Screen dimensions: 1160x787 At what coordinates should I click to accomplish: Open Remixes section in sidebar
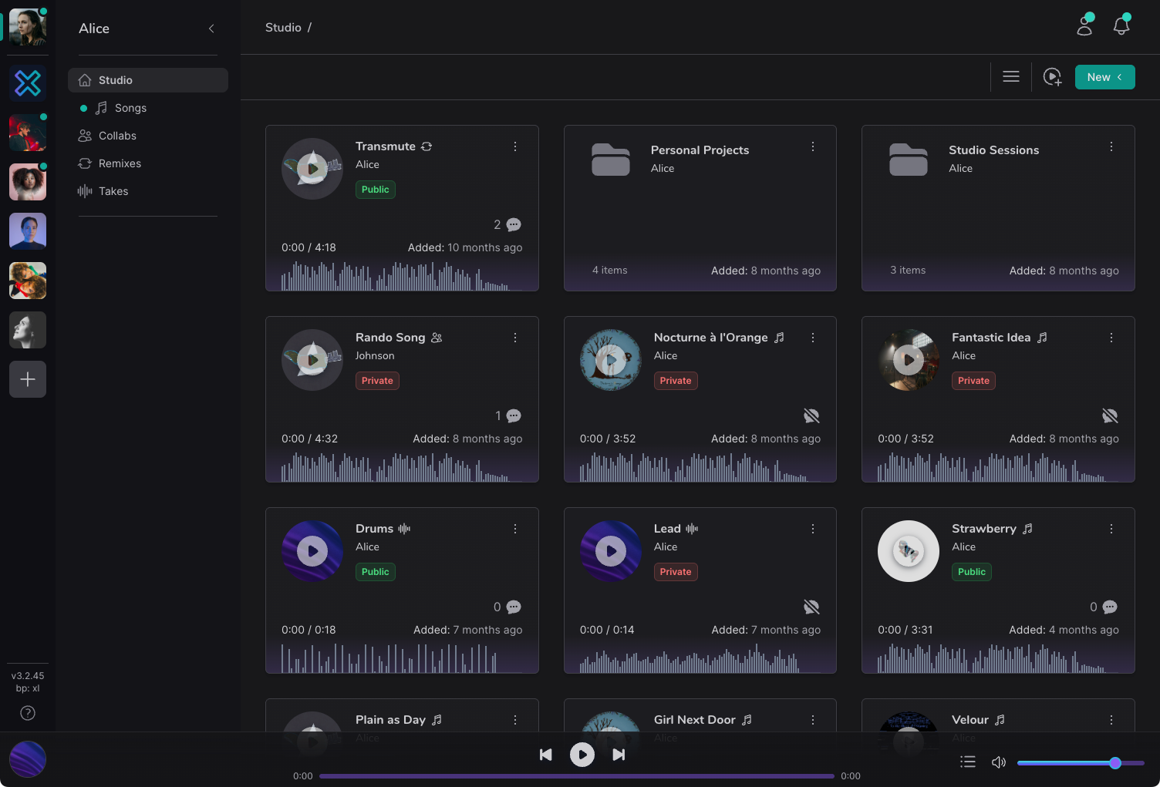[120, 163]
